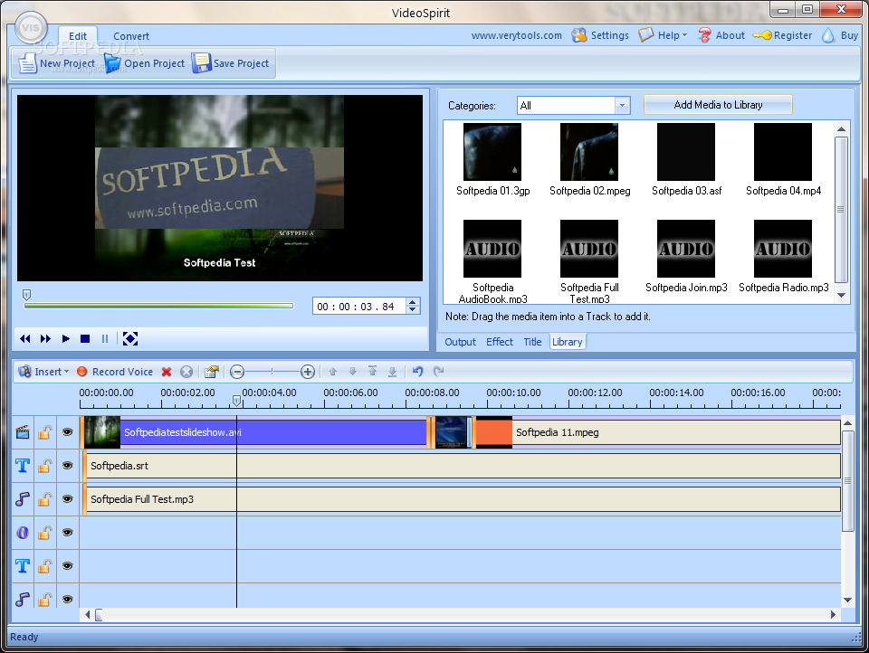Toggle eye on Softpedia Full Test.mp3 track

(x=68, y=499)
